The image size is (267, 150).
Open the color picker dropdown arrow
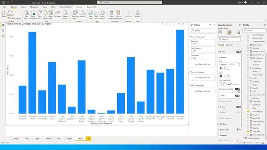click(224, 76)
